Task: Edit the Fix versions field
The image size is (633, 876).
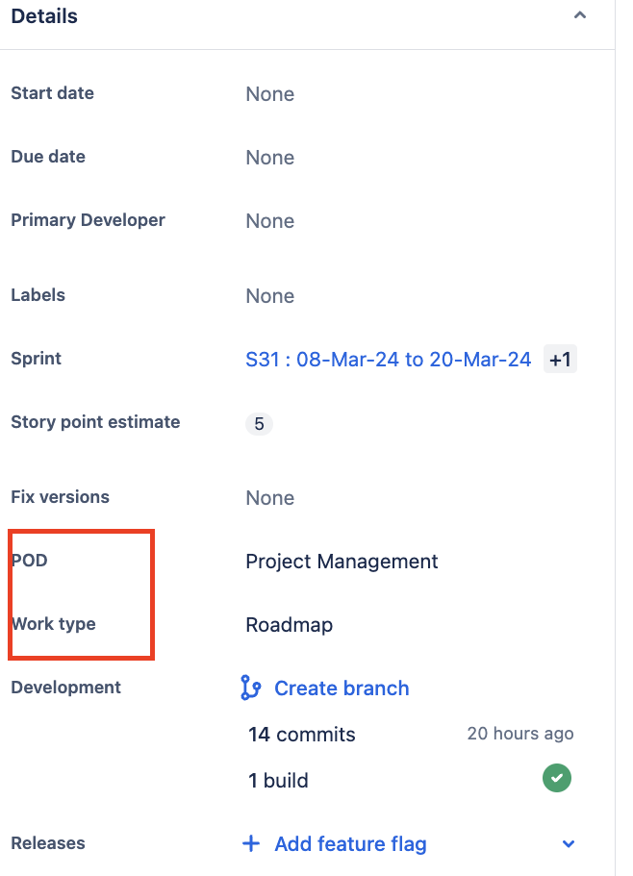Action: (269, 498)
